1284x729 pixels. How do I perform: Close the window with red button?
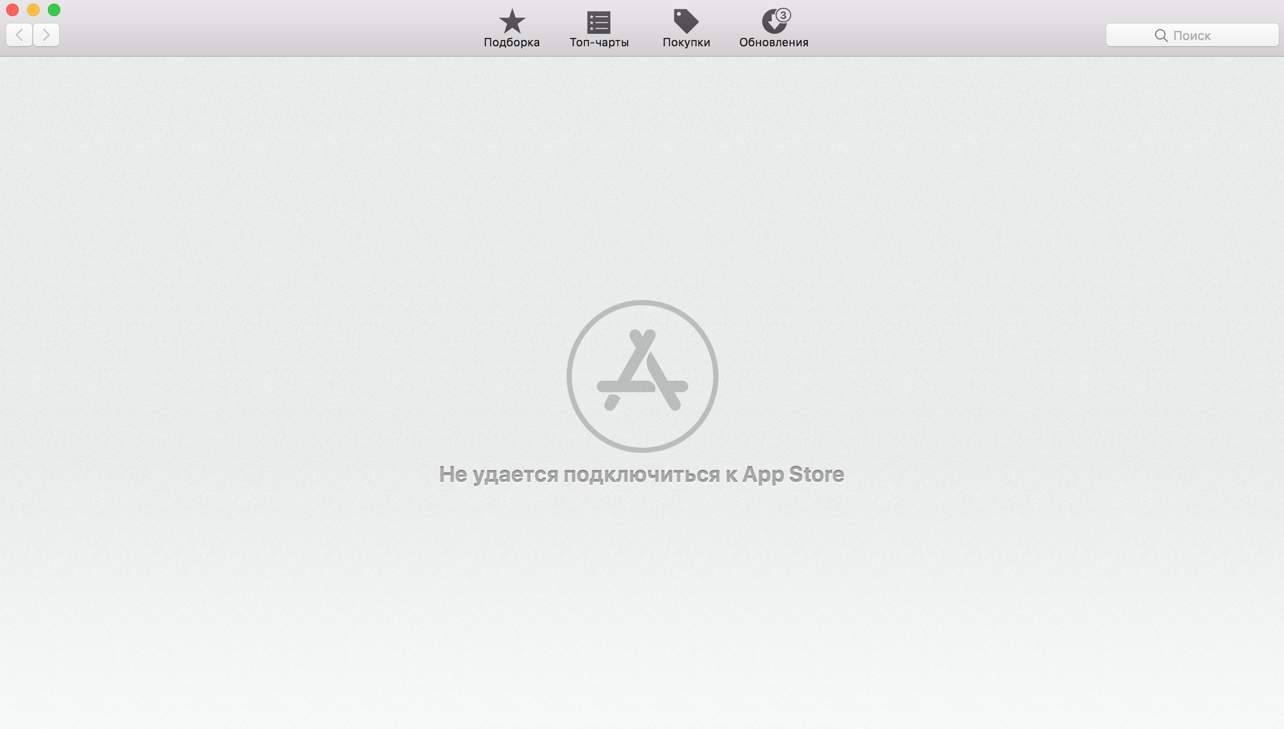(12, 10)
